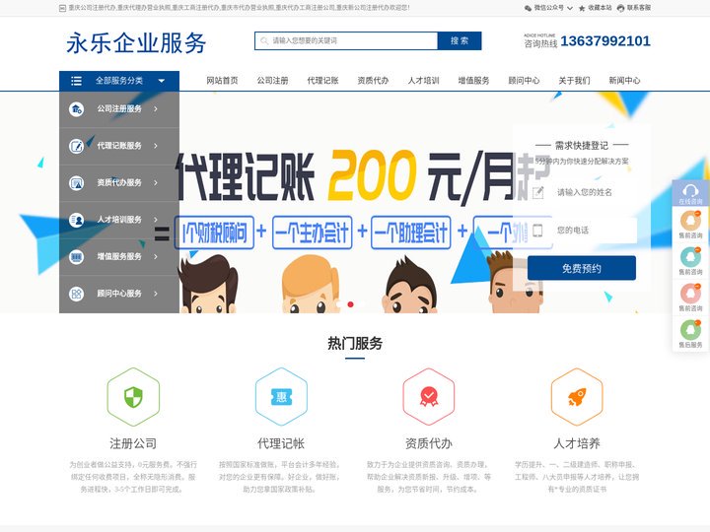The width and height of the screenshot is (710, 532).
Task: Click the 永乐企业服务 logo
Action: [136, 43]
